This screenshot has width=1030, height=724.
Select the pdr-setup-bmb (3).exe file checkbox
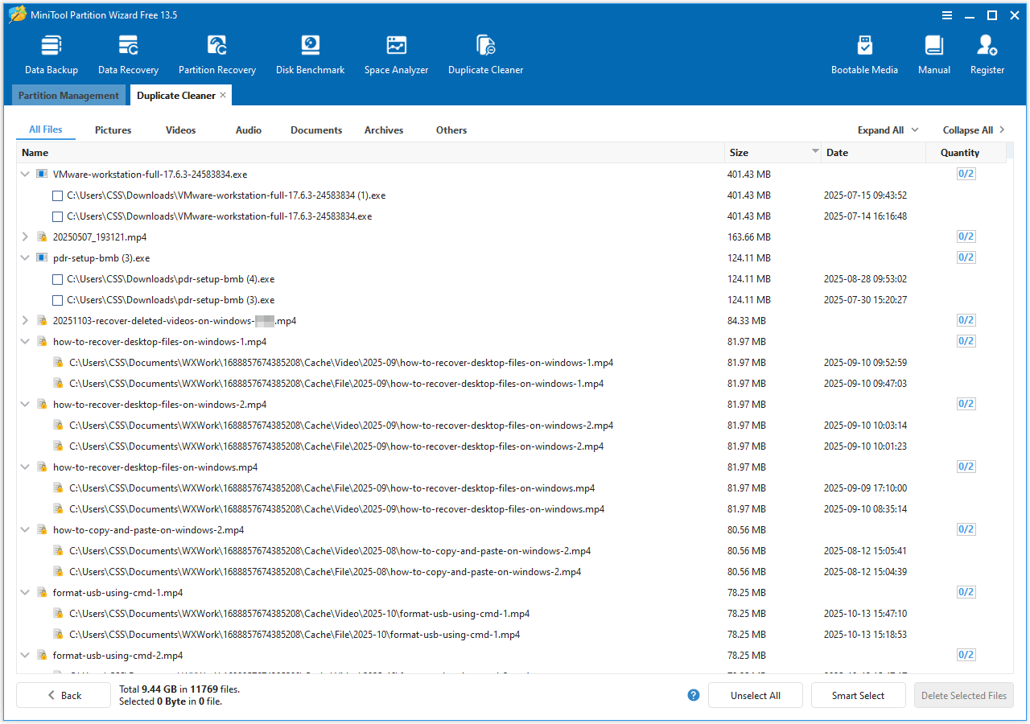point(57,300)
